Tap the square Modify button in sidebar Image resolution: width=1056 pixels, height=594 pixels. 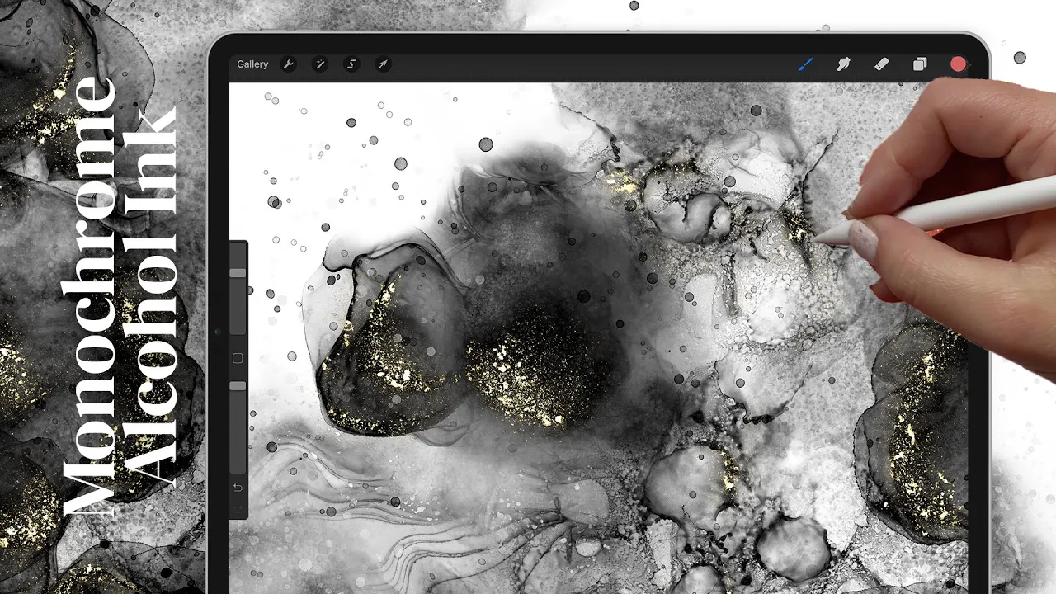coord(238,358)
